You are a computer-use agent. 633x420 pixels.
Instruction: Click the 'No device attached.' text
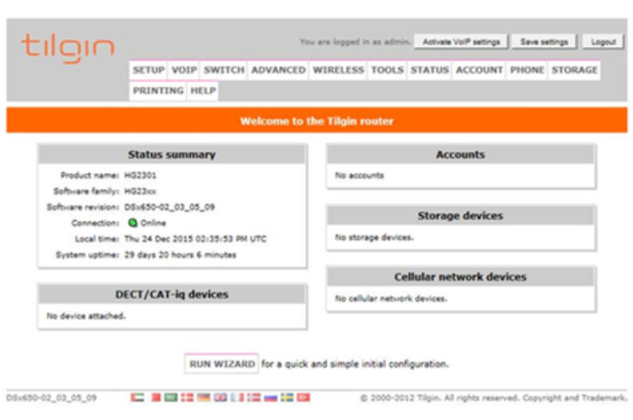coord(86,316)
